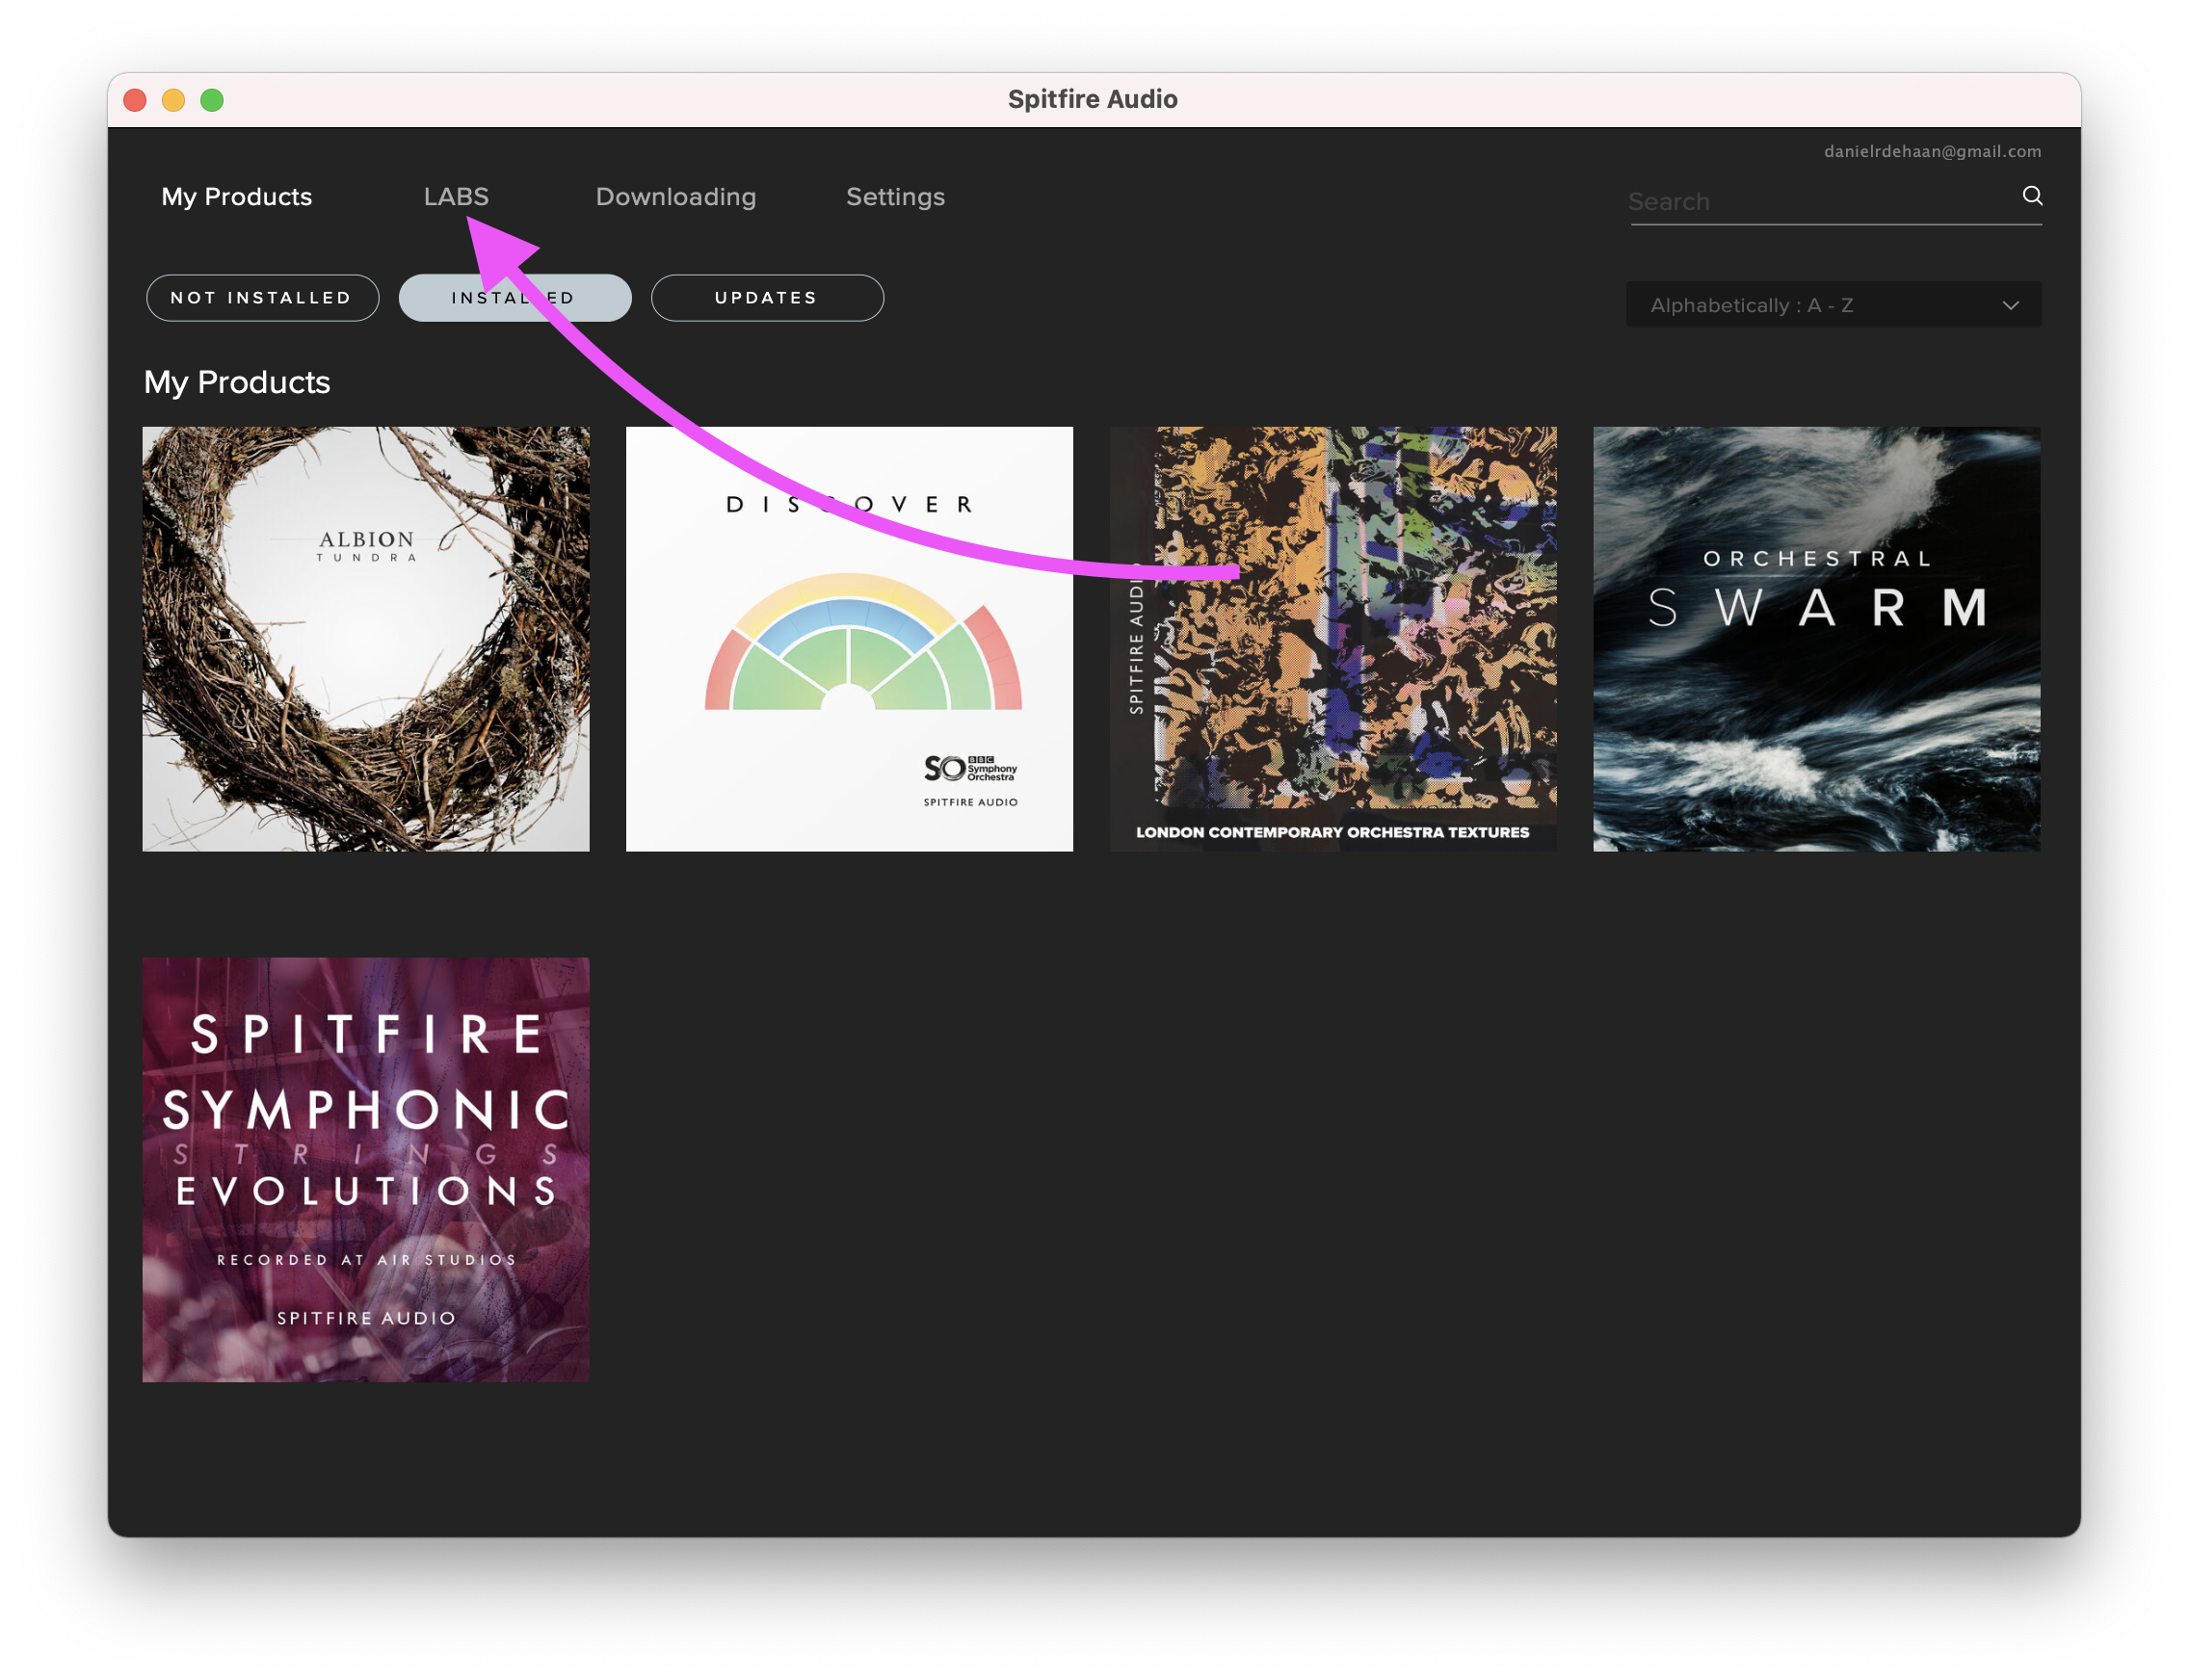Image resolution: width=2189 pixels, height=1680 pixels.
Task: Click the sort dropdown chevron arrow
Action: [2010, 305]
